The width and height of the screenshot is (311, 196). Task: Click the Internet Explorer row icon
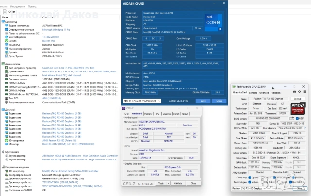coord(6,37)
